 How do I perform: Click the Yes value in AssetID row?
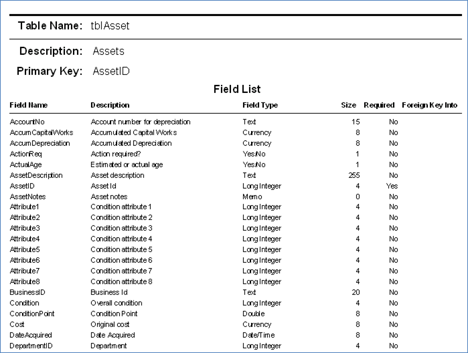(x=392, y=186)
